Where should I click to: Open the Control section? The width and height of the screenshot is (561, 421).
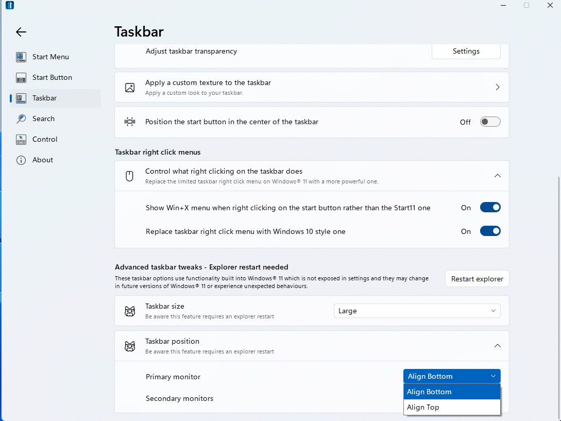[56, 139]
